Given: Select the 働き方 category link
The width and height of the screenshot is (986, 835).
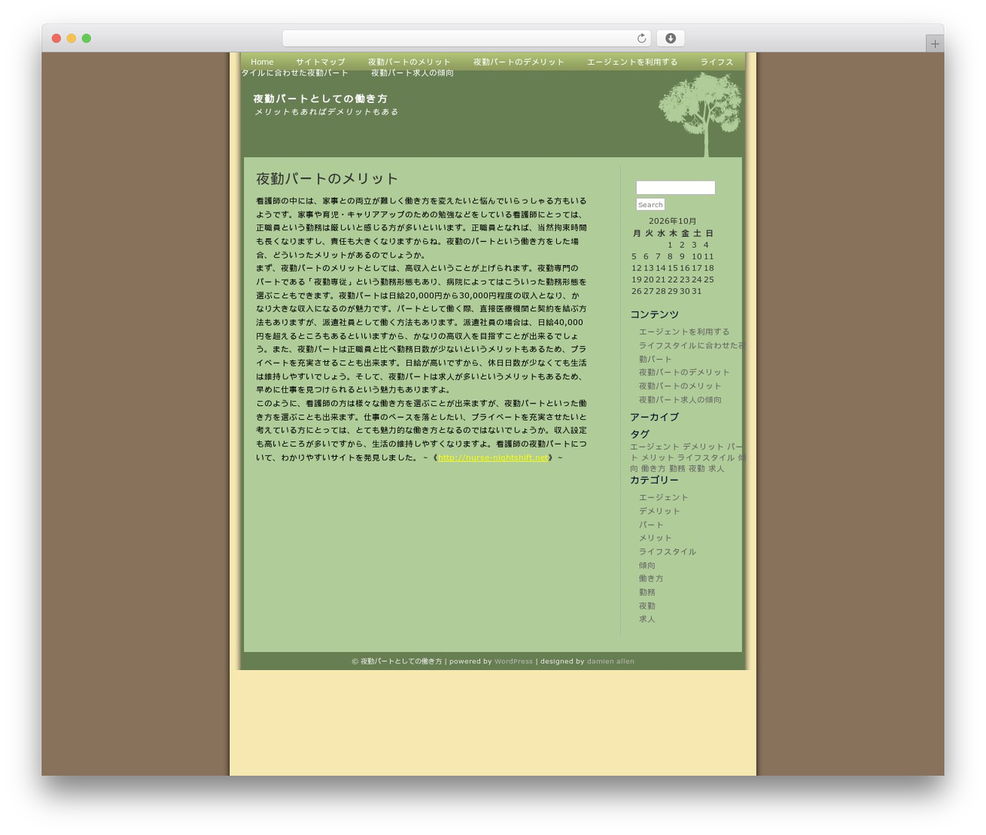Looking at the screenshot, I should tap(651, 578).
